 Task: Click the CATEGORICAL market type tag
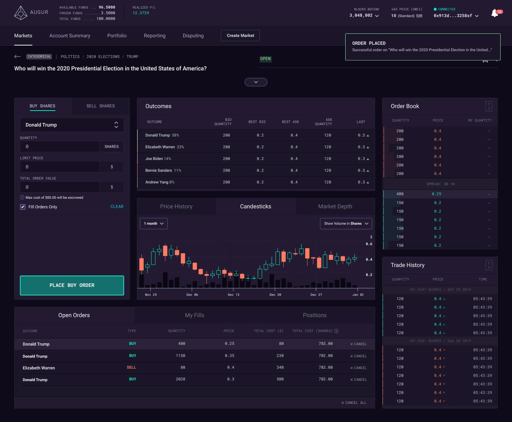(39, 57)
